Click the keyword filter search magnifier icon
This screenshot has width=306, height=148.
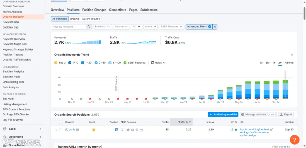[89, 27]
